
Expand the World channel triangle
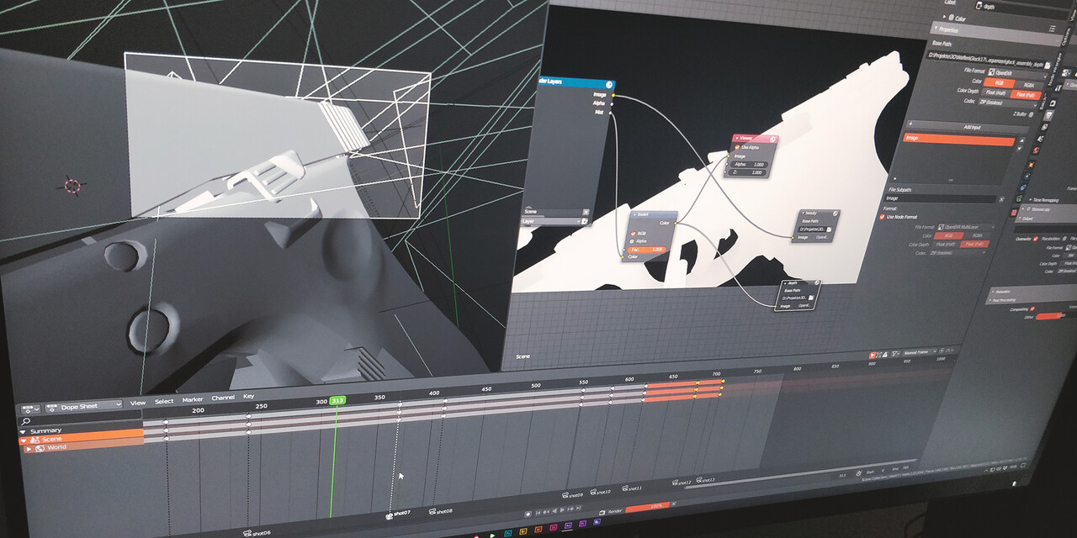click(x=29, y=448)
